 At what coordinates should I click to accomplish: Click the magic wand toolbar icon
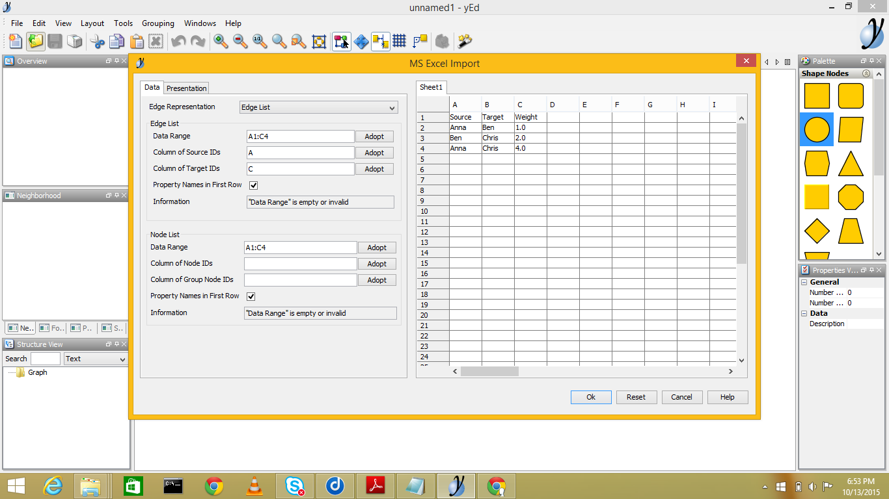[x=465, y=42]
